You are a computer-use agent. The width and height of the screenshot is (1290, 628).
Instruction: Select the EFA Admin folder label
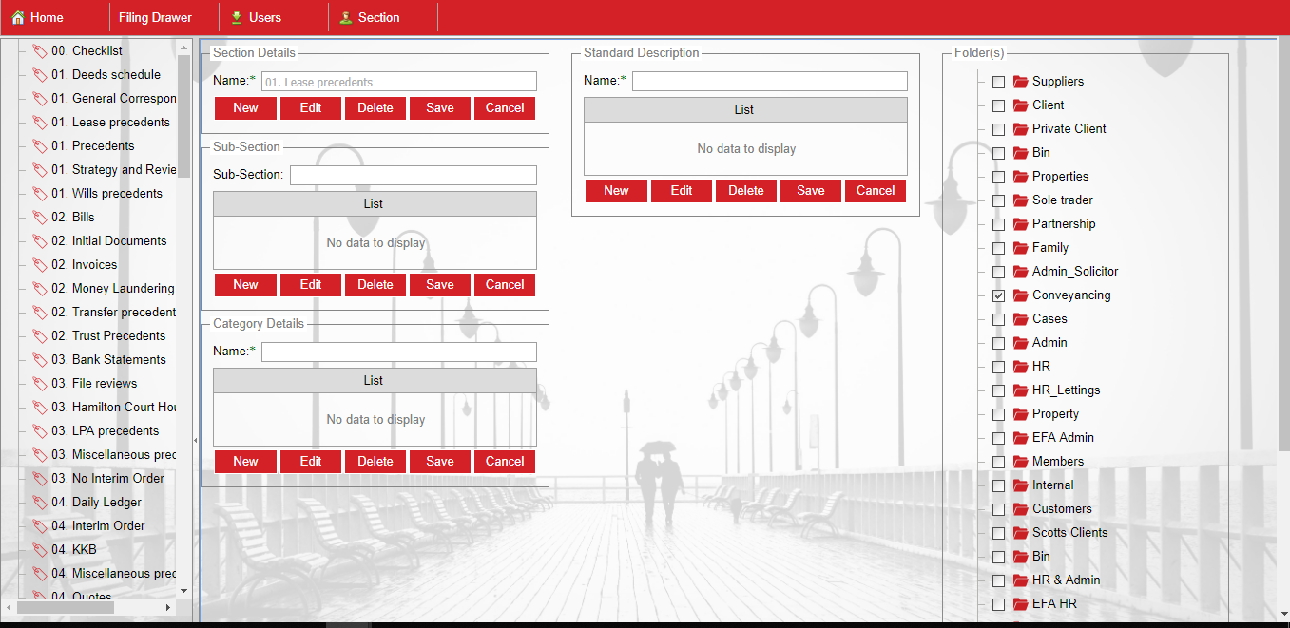coord(1063,438)
